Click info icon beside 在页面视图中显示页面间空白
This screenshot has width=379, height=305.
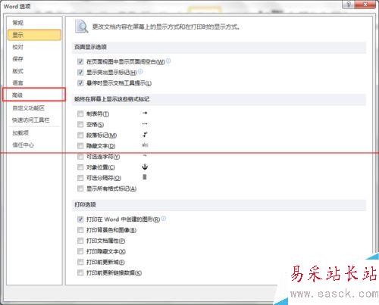(x=168, y=61)
